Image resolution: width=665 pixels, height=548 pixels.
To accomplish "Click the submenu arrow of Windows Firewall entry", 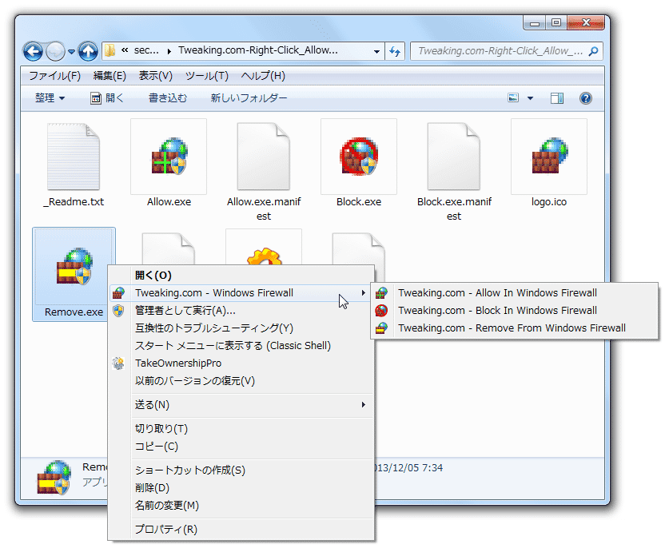I will (364, 293).
